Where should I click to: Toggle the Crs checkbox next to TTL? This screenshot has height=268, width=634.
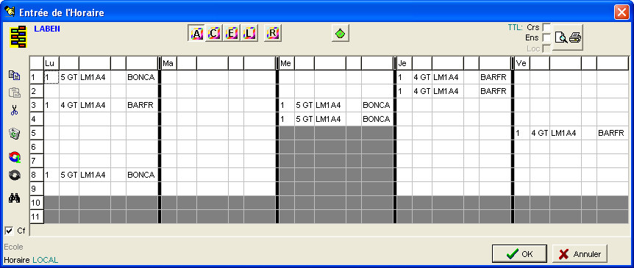(546, 27)
